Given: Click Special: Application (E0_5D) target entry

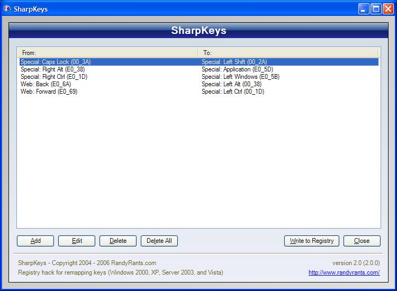Looking at the screenshot, I should tap(237, 69).
